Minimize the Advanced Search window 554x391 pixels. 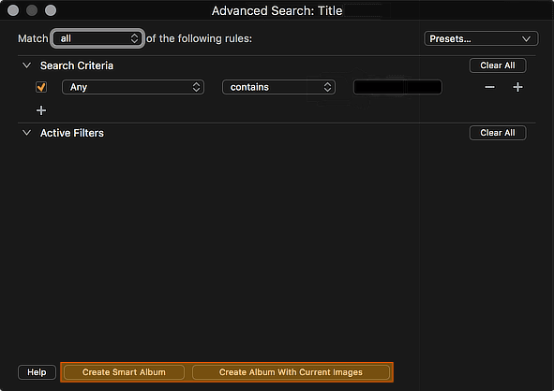pyautogui.click(x=32, y=10)
